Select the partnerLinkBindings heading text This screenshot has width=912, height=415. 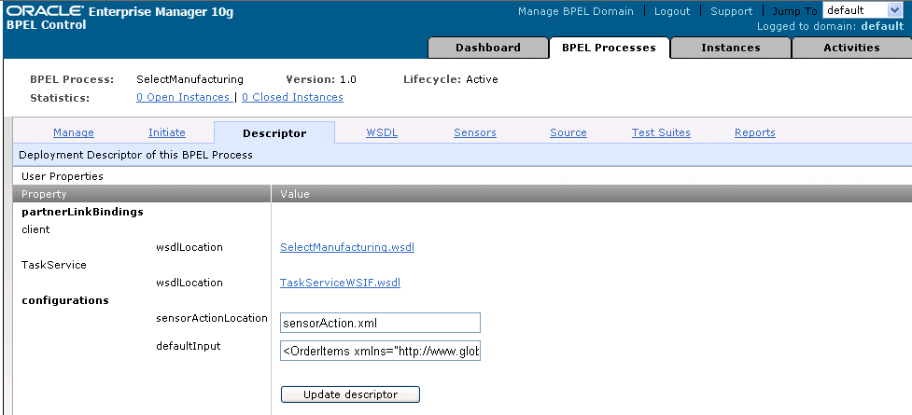[82, 212]
